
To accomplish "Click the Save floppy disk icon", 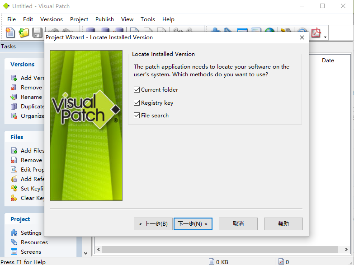I will [38, 33].
